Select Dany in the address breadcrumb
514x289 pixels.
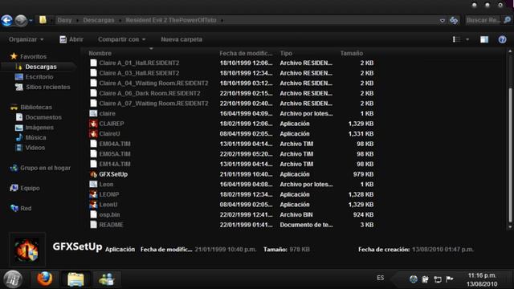coord(64,20)
